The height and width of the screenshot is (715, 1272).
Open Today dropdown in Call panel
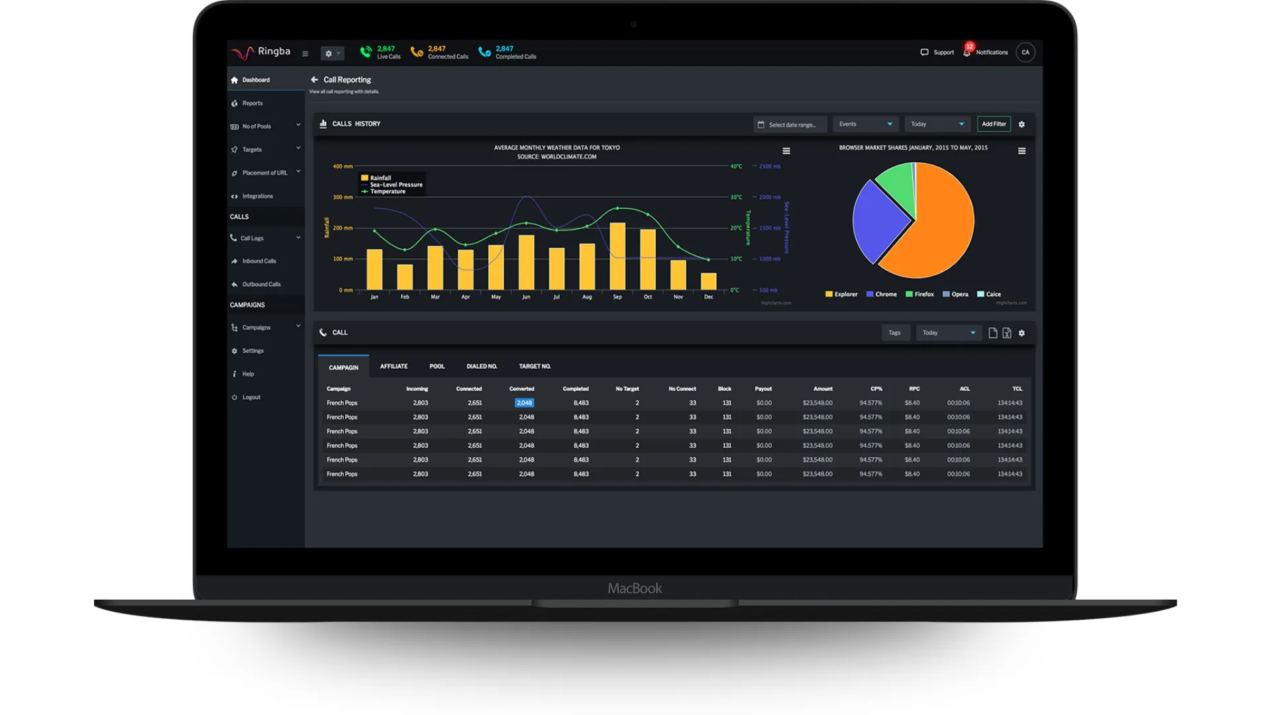pos(948,333)
